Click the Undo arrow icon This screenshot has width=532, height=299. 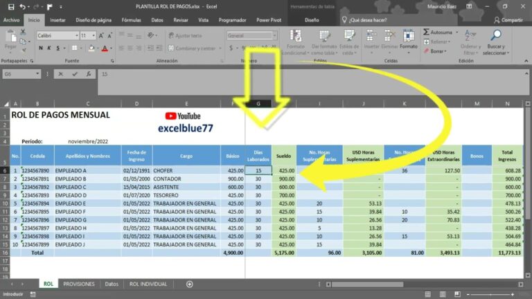click(x=22, y=6)
